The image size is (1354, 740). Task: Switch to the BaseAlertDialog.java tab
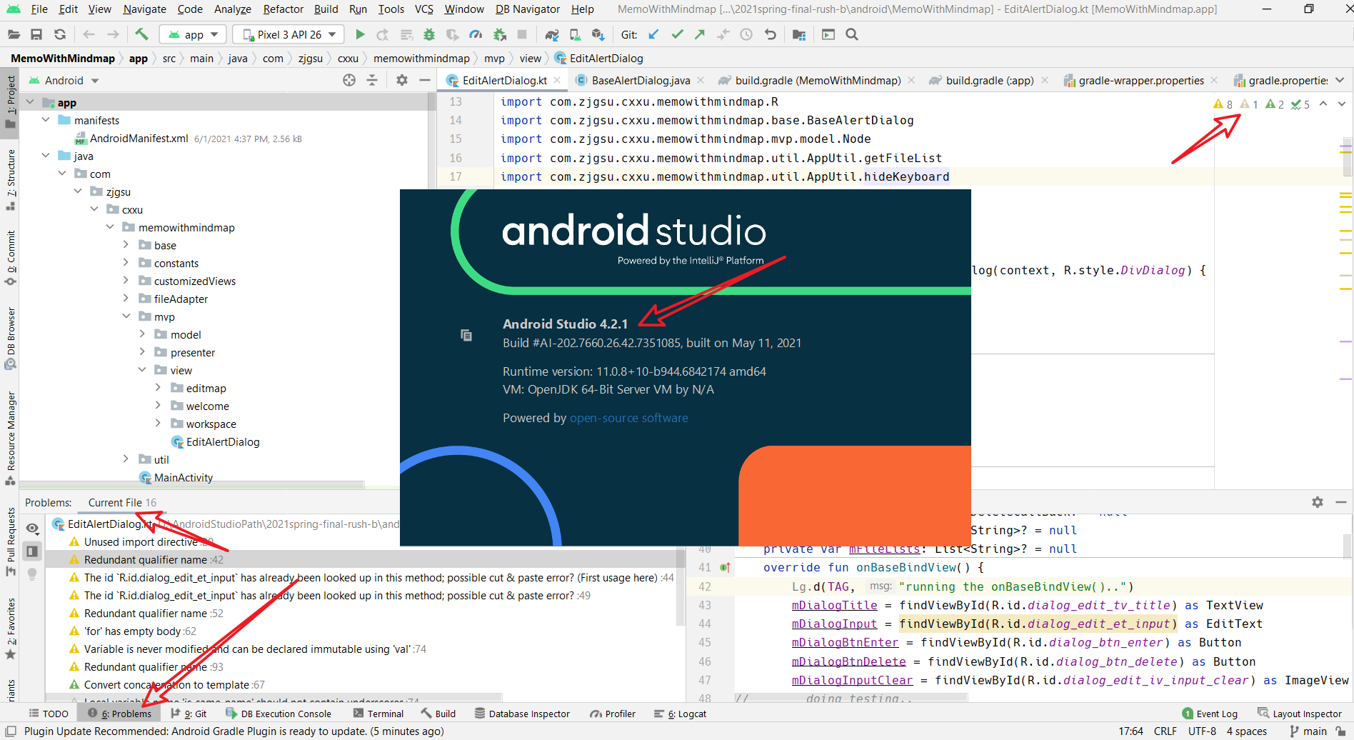641,81
